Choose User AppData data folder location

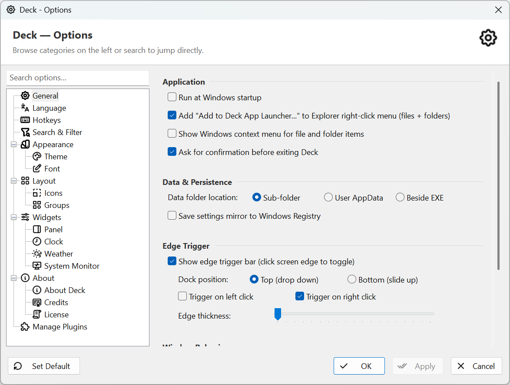328,197
